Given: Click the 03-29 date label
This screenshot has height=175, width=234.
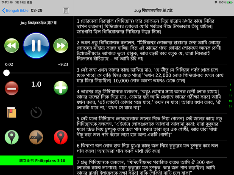Looking at the screenshot, I should click(x=36, y=11).
